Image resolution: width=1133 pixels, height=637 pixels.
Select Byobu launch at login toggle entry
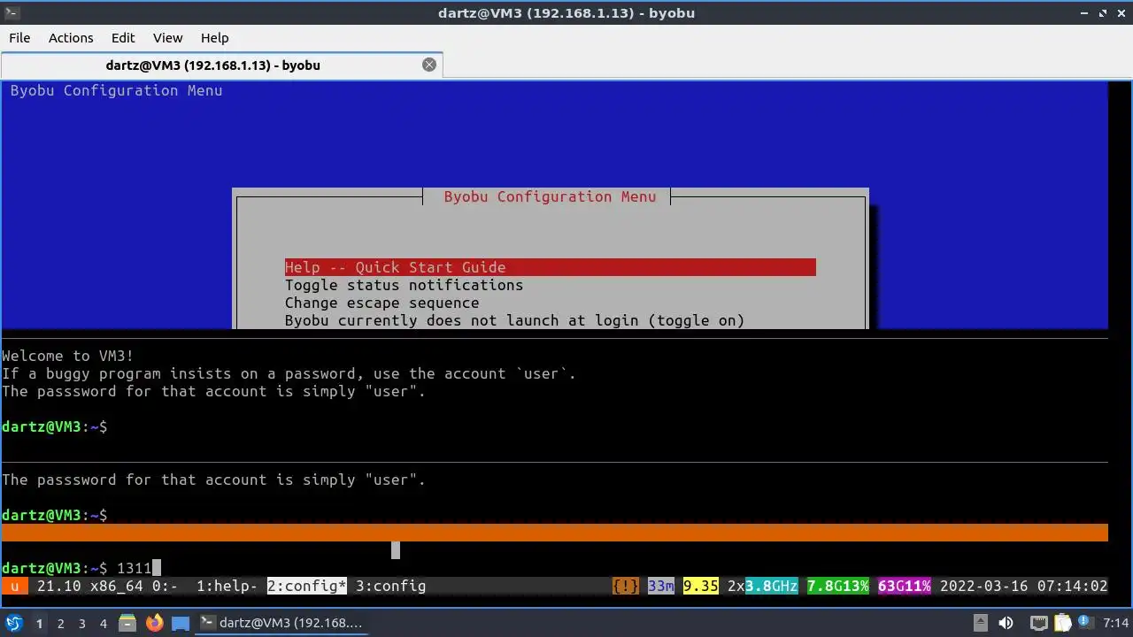click(x=514, y=320)
